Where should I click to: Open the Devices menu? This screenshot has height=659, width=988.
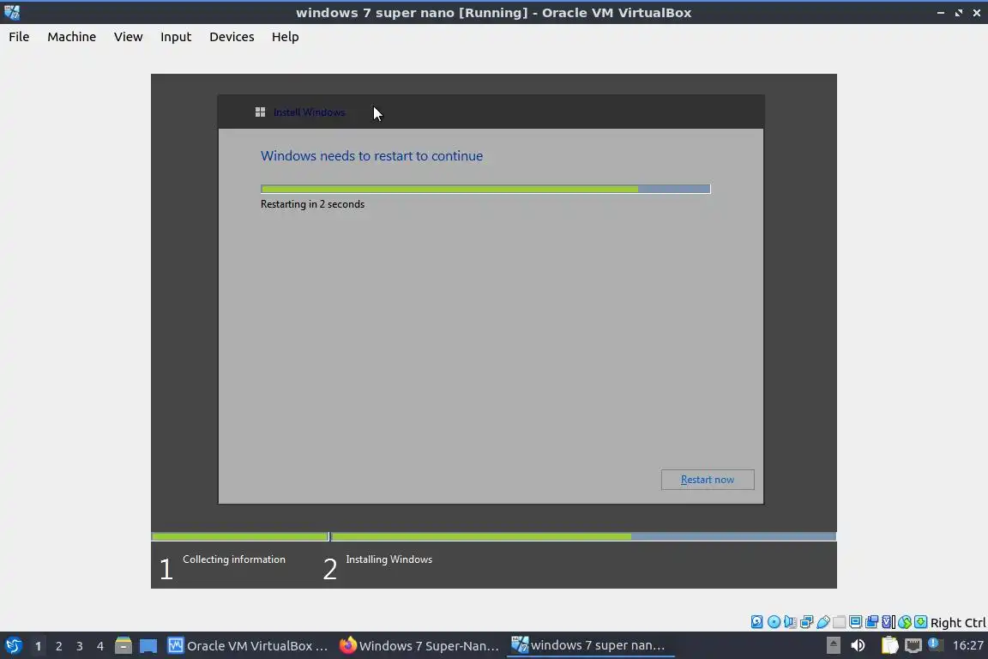[232, 37]
